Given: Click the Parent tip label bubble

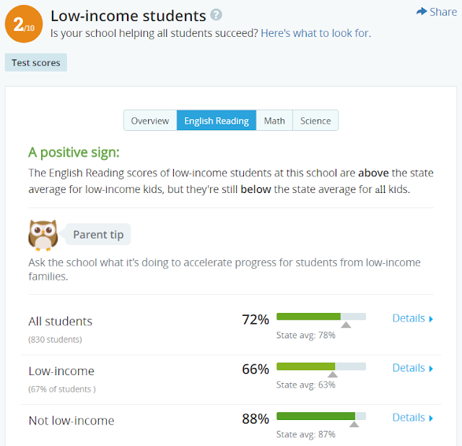Looking at the screenshot, I should tap(98, 234).
